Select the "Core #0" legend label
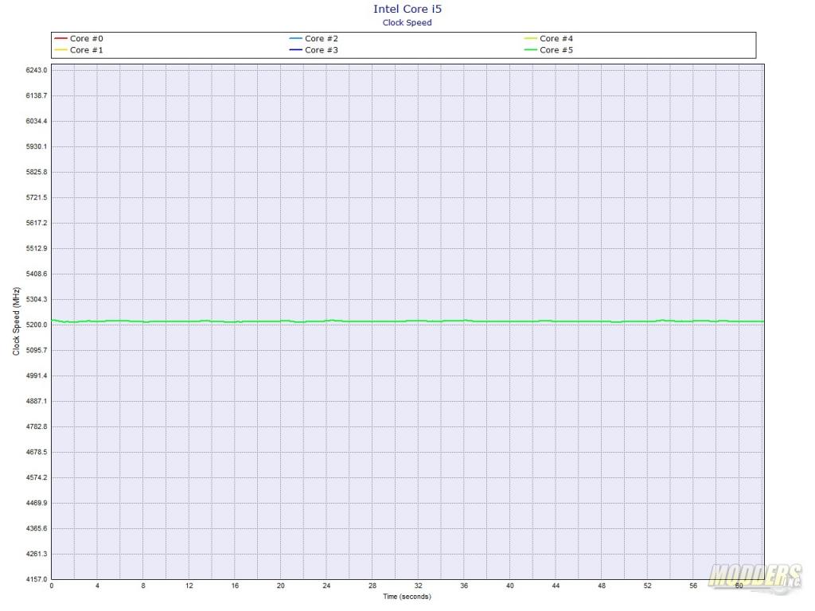 click(86, 38)
